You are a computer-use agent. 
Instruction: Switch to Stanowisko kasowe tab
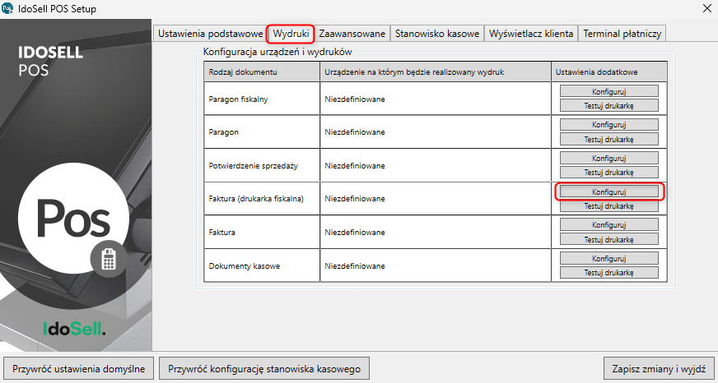(437, 34)
